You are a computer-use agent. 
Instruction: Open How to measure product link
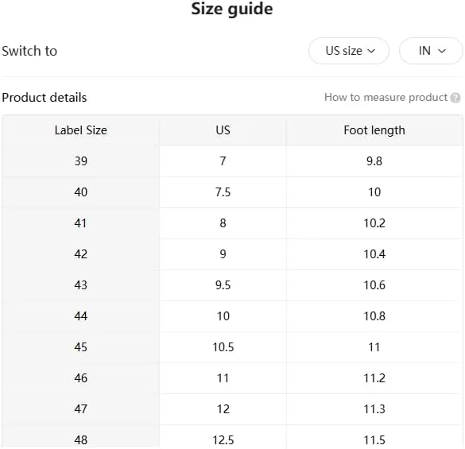point(386,97)
